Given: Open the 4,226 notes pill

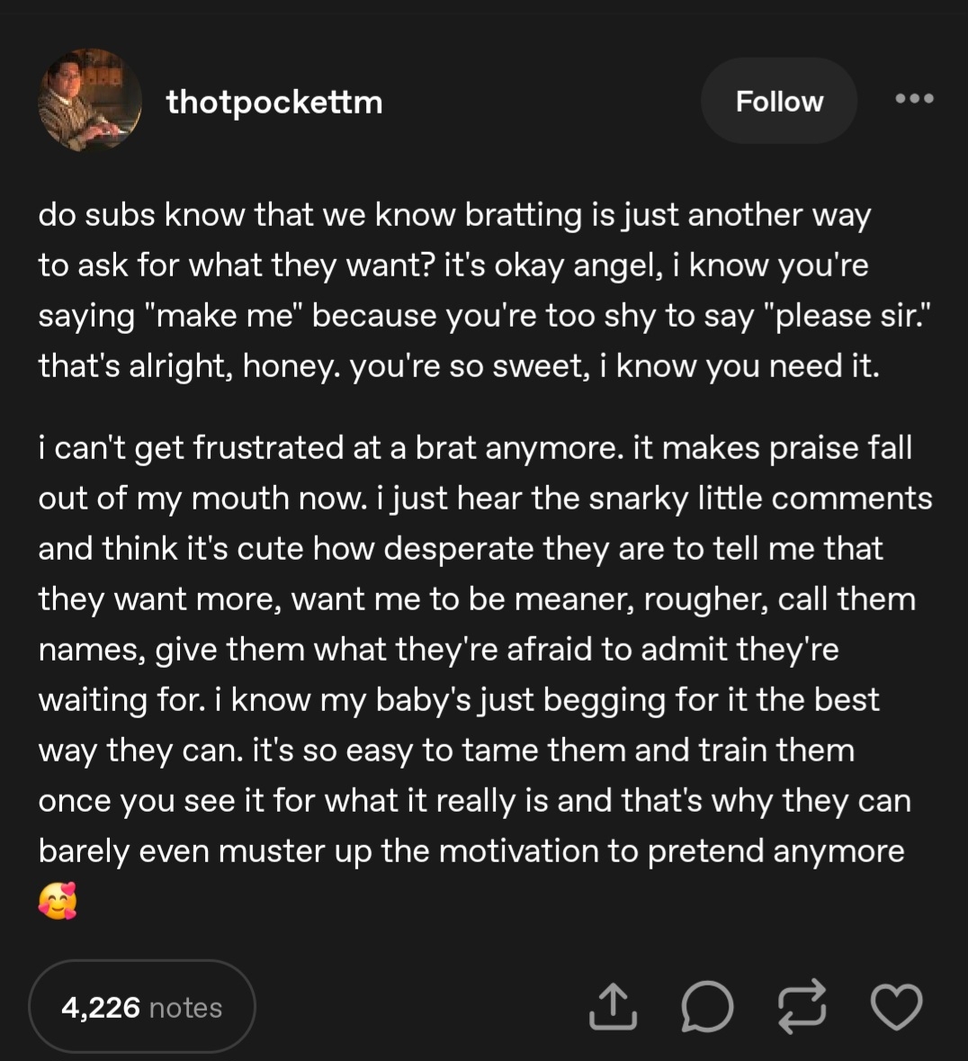Looking at the screenshot, I should (142, 1007).
